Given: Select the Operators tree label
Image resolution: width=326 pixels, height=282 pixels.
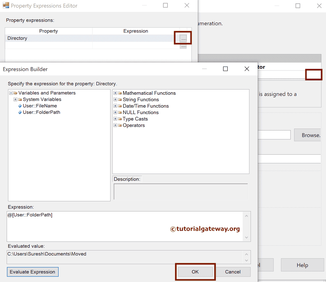Looking at the screenshot, I should tap(134, 125).
